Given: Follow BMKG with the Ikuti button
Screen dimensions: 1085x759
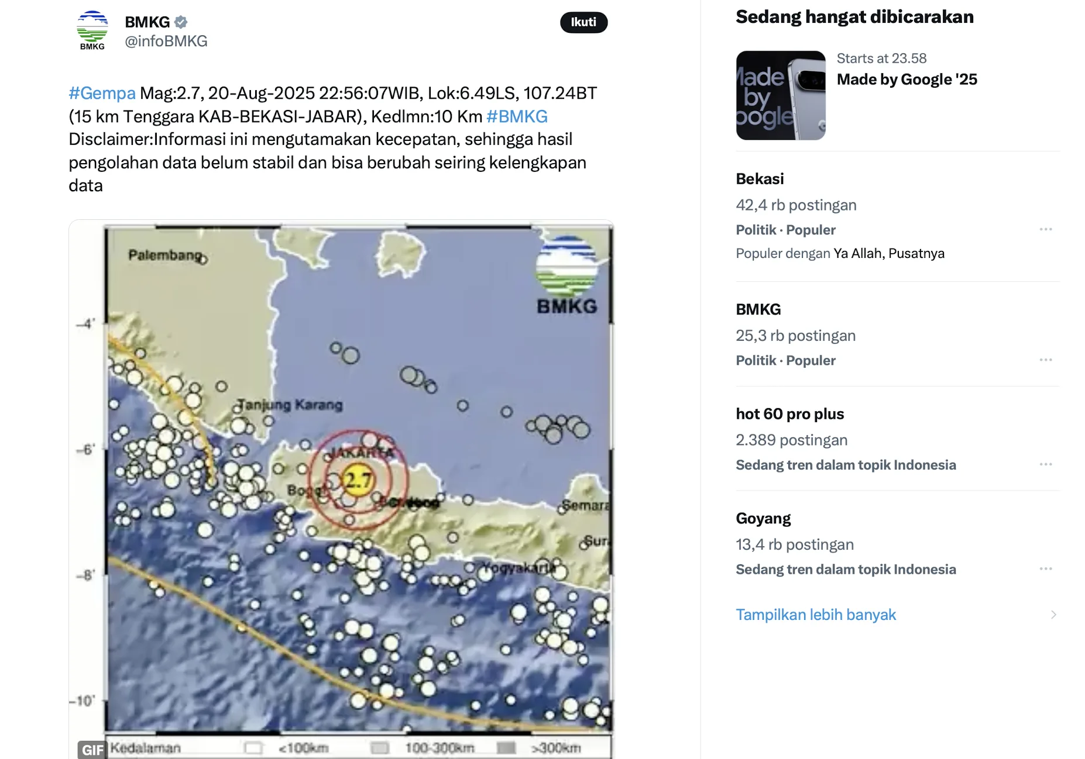Looking at the screenshot, I should click(x=583, y=22).
